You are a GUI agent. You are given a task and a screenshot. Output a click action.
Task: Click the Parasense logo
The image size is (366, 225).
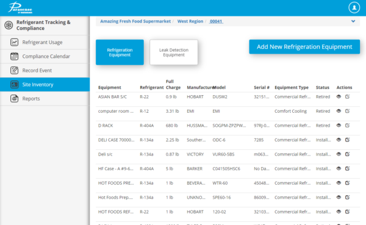tap(20, 8)
